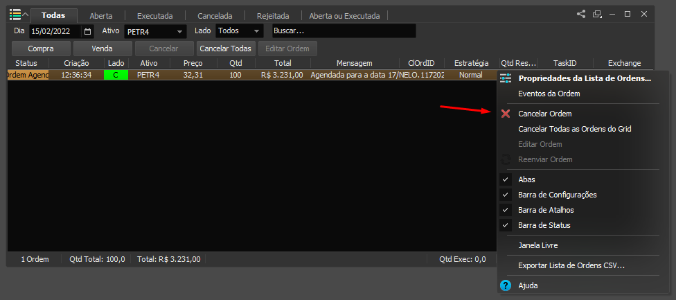The image size is (676, 300).
Task: Click the Mensagem column header
Action: point(355,63)
